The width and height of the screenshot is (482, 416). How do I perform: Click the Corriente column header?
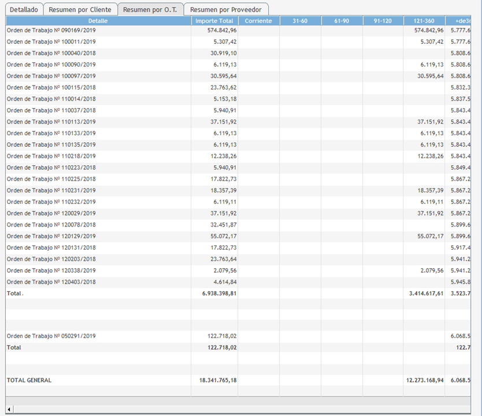tap(258, 21)
